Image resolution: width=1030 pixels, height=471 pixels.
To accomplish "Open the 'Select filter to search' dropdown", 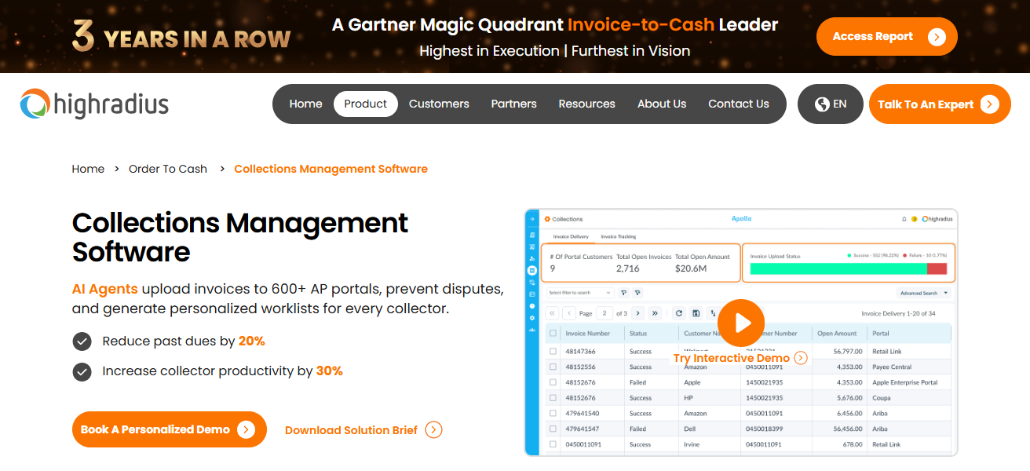I will [580, 293].
